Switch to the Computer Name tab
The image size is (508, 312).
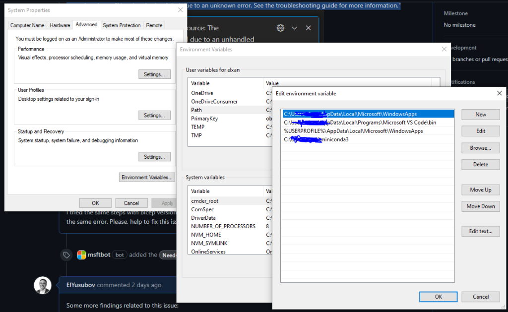click(x=27, y=25)
